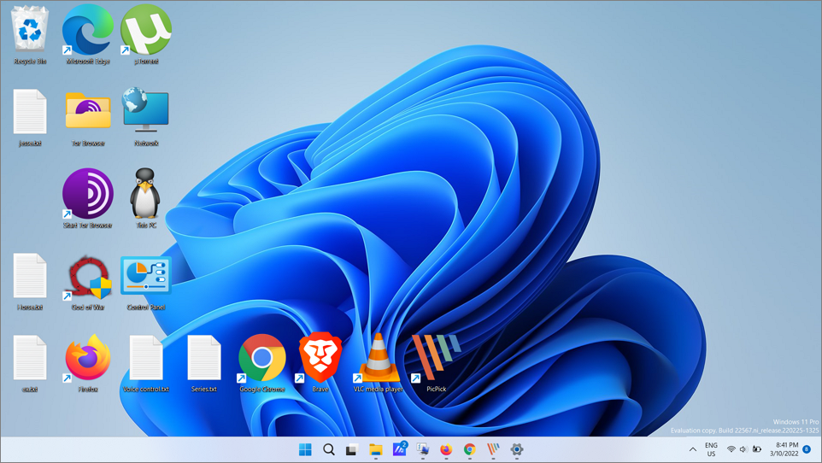Screen dimensions: 822x463
Task: Click the µTorrent desktop shortcut
Action: point(146,31)
